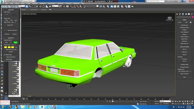Open the Create command panel tab
This screenshot has width=194, height=109.
tap(177, 14)
